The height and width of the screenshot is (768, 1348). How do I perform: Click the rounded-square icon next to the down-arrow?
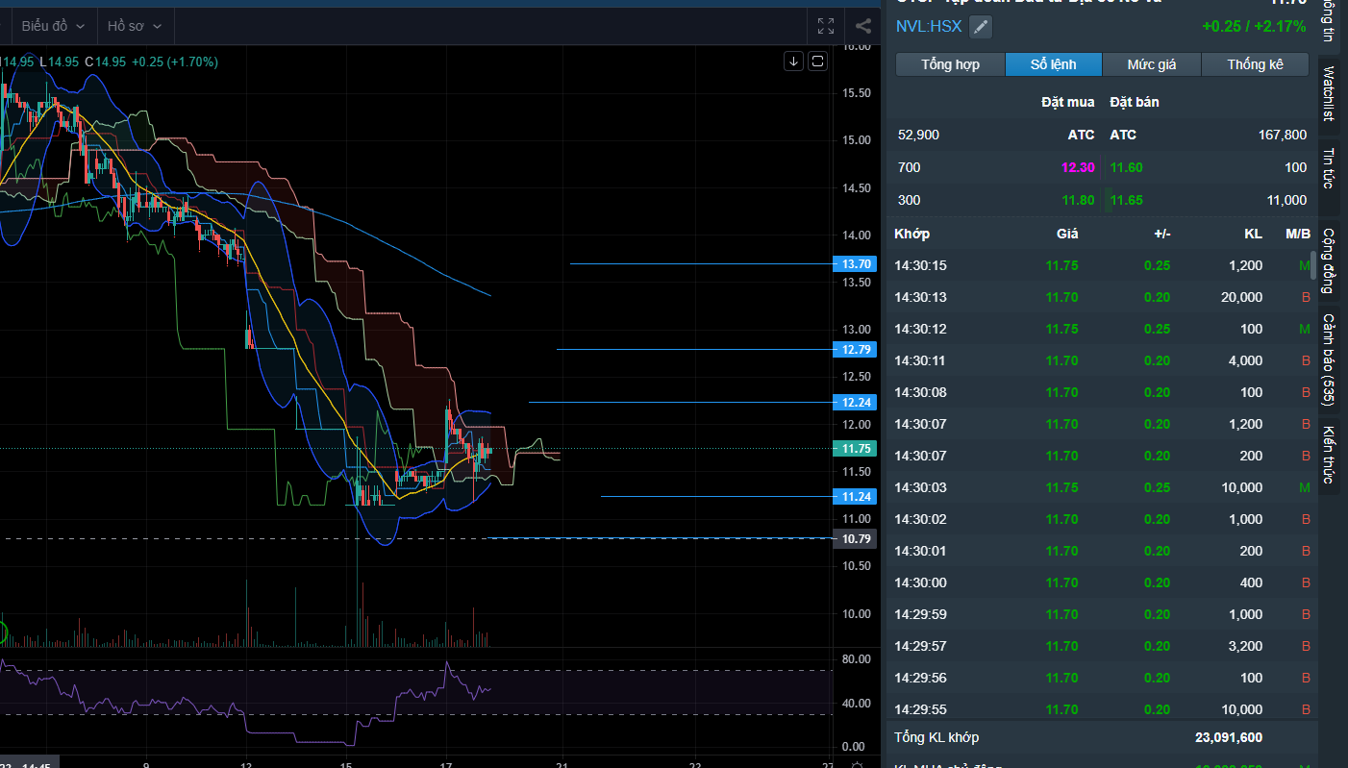(818, 62)
